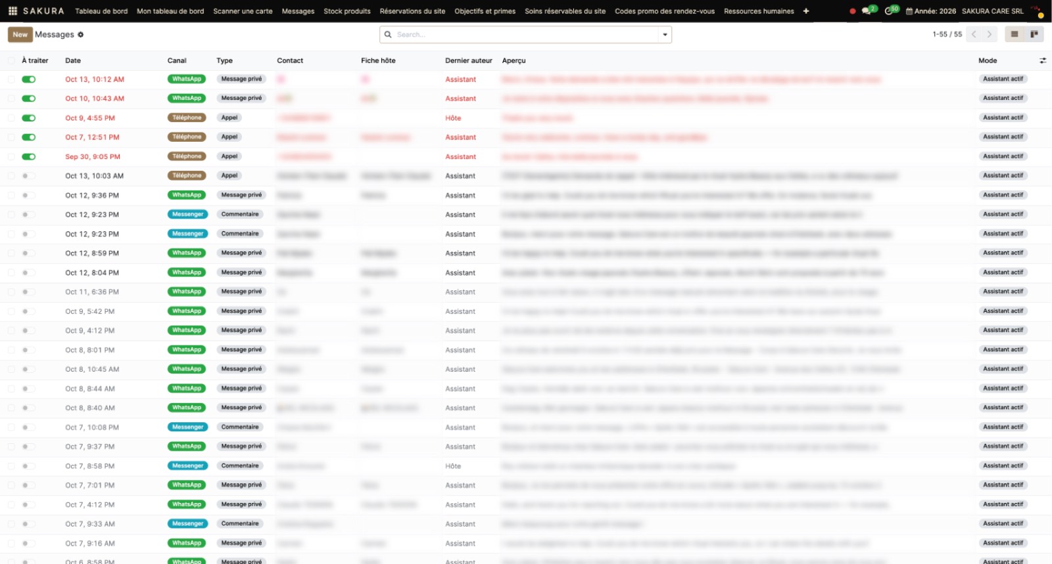Expand the search options dropdown arrow
Screen dimensions: 1052x564
665,34
